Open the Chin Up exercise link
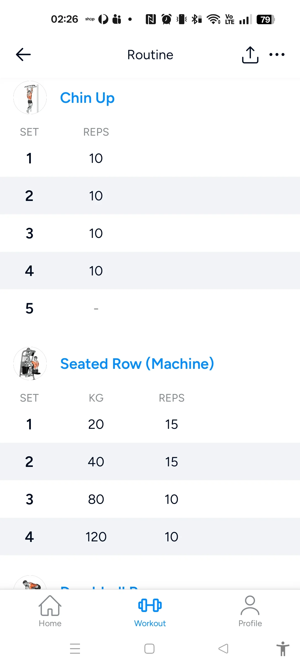Screen dimensions: 300x667 [87, 98]
